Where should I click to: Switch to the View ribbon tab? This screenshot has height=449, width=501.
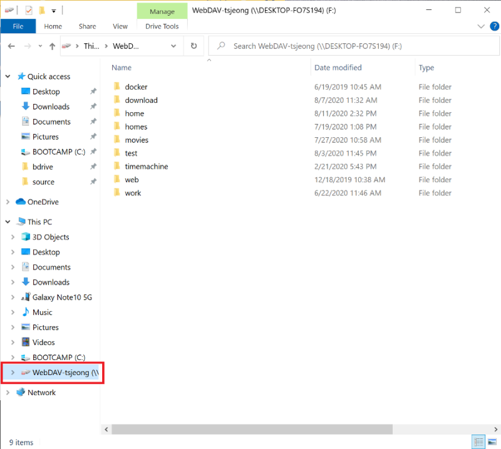pyautogui.click(x=120, y=26)
